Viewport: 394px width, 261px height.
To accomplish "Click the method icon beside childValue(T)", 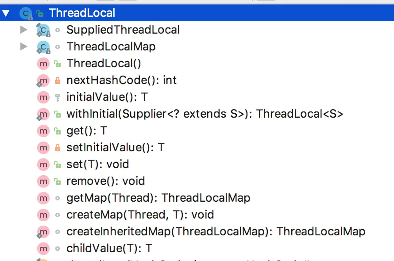I will pos(43,248).
